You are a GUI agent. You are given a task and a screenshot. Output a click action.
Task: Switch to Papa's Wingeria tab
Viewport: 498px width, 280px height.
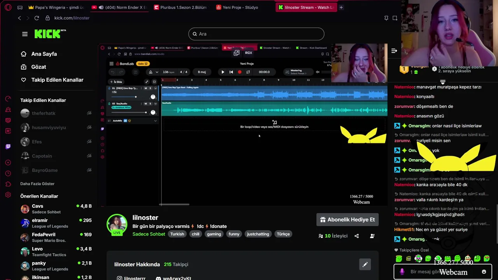click(x=56, y=7)
